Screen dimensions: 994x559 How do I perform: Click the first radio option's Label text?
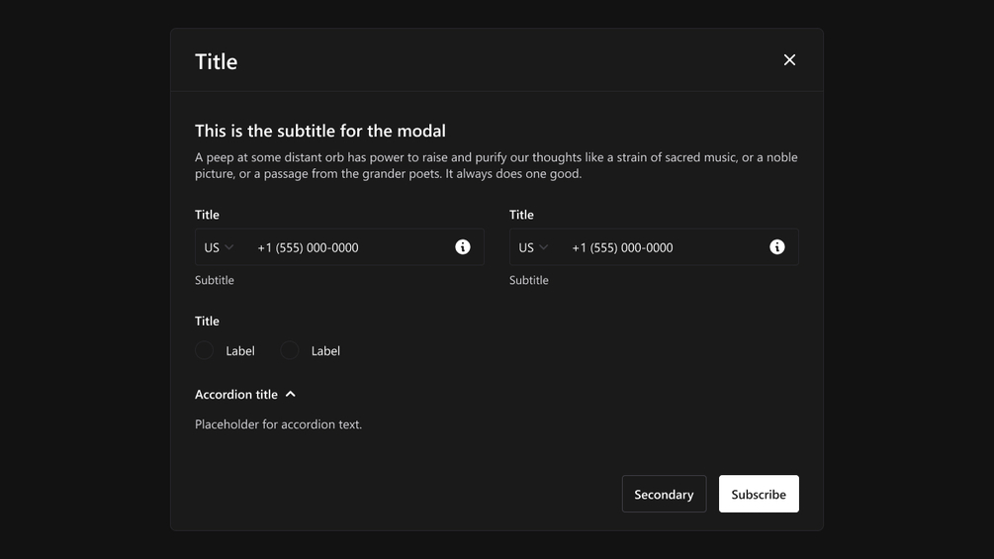240,351
